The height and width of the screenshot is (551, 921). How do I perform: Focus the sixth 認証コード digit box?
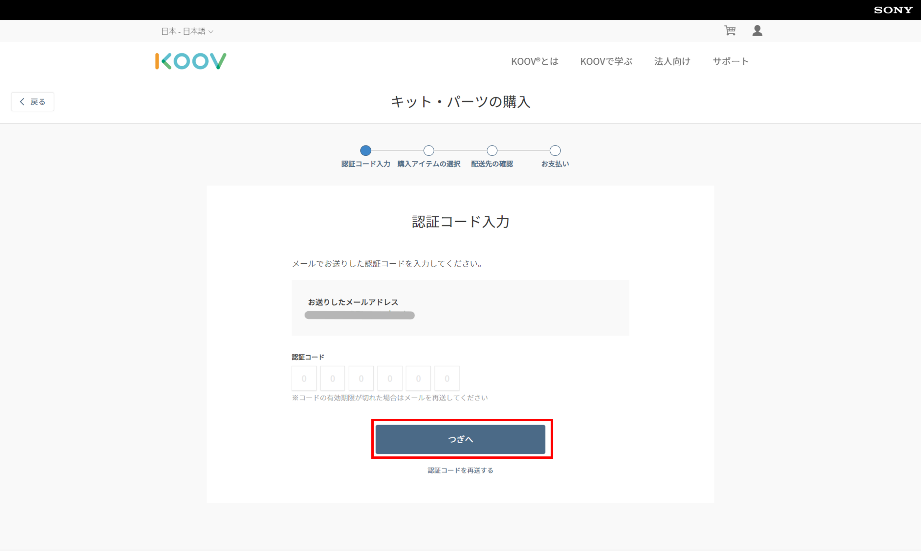[447, 378]
